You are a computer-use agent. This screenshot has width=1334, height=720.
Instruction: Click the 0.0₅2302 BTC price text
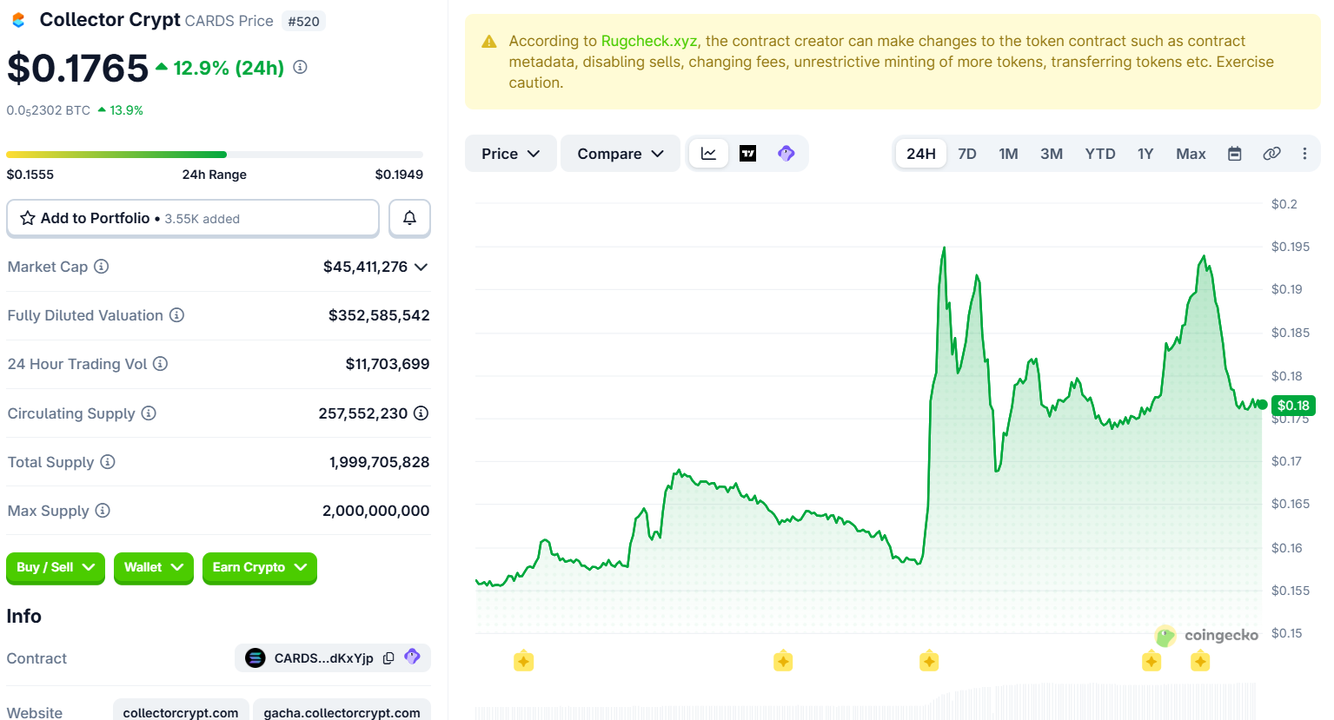[49, 110]
